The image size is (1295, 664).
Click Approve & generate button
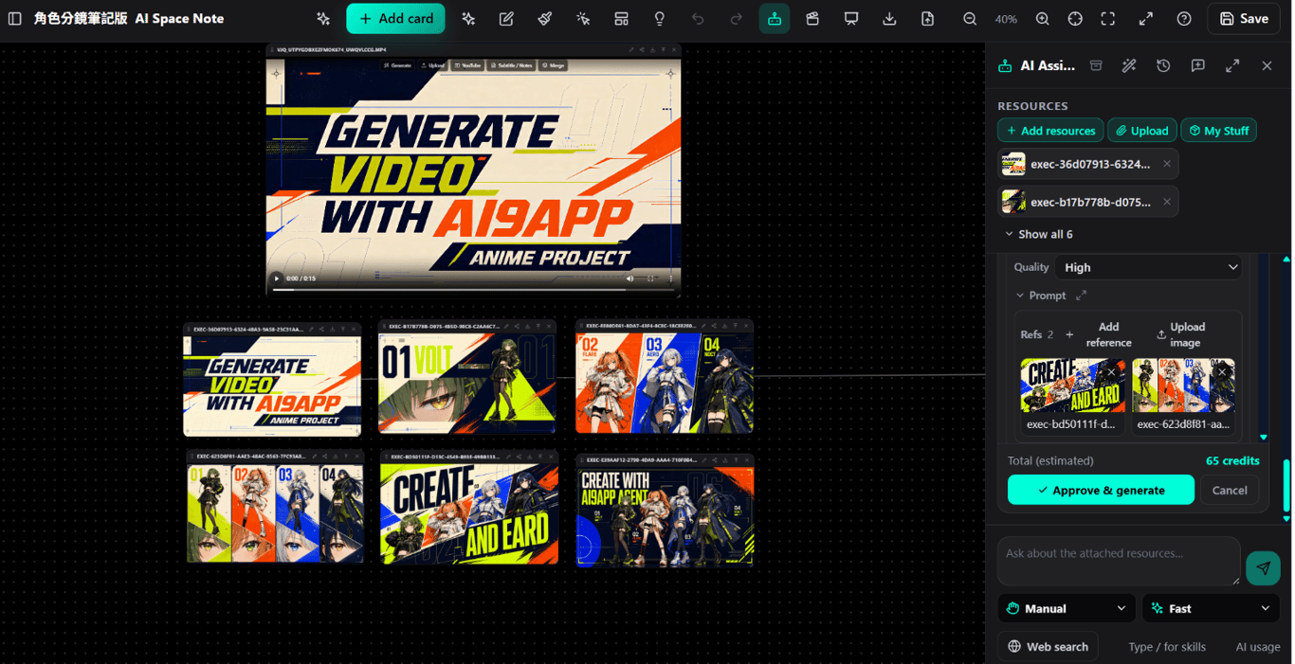pos(1101,490)
